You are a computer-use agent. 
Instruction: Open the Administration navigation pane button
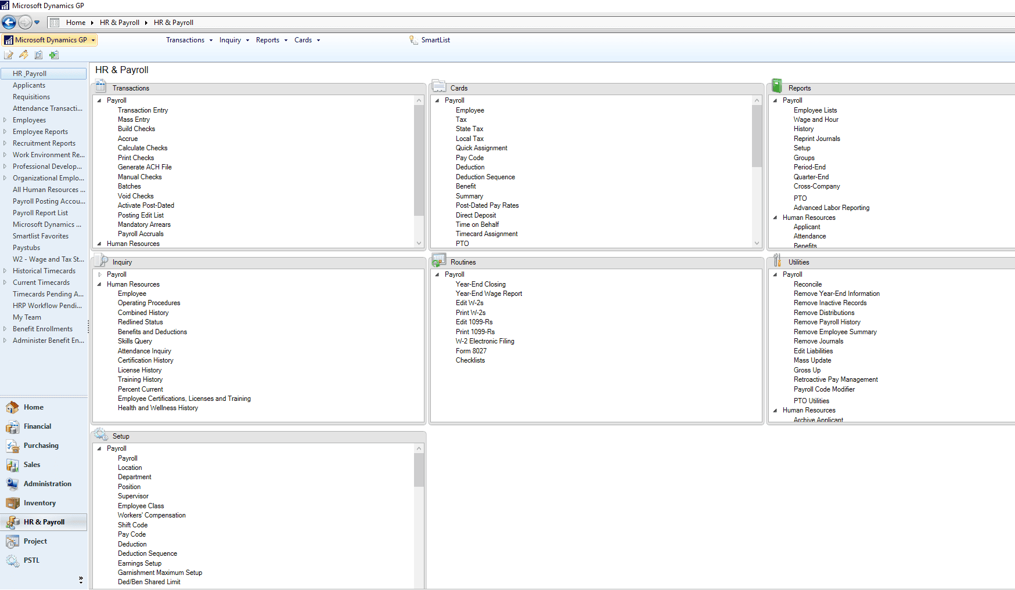coord(44,484)
